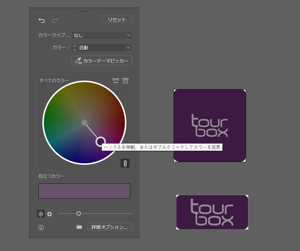Click the purple color handle on the wheel

100,142
